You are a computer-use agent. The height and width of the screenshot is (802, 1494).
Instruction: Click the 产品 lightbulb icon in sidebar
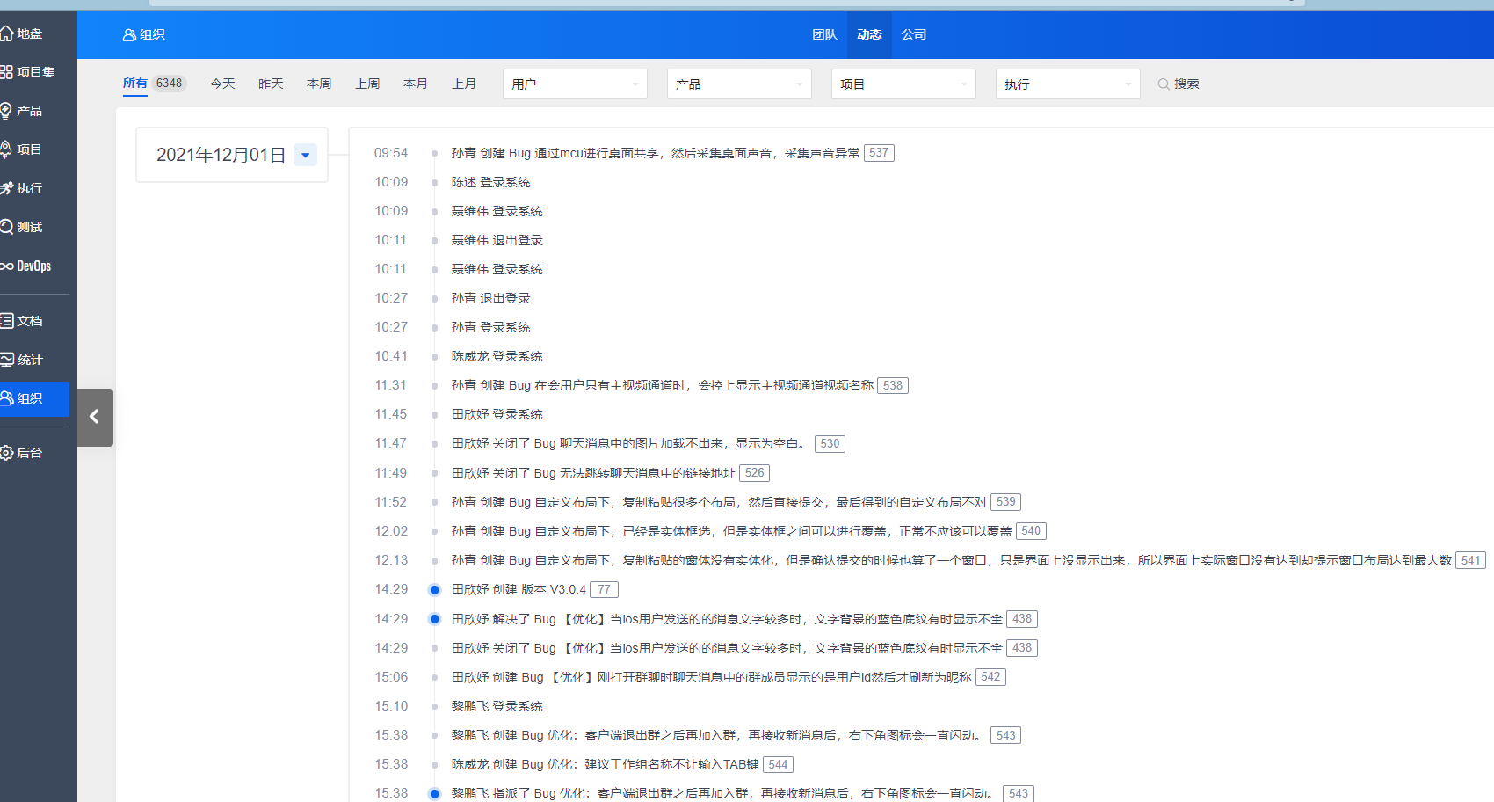click(7, 111)
